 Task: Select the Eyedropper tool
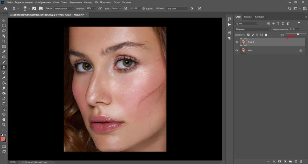(x=4, y=51)
